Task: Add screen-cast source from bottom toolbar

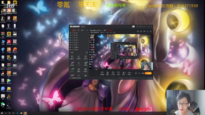Action: [x=113, y=73]
